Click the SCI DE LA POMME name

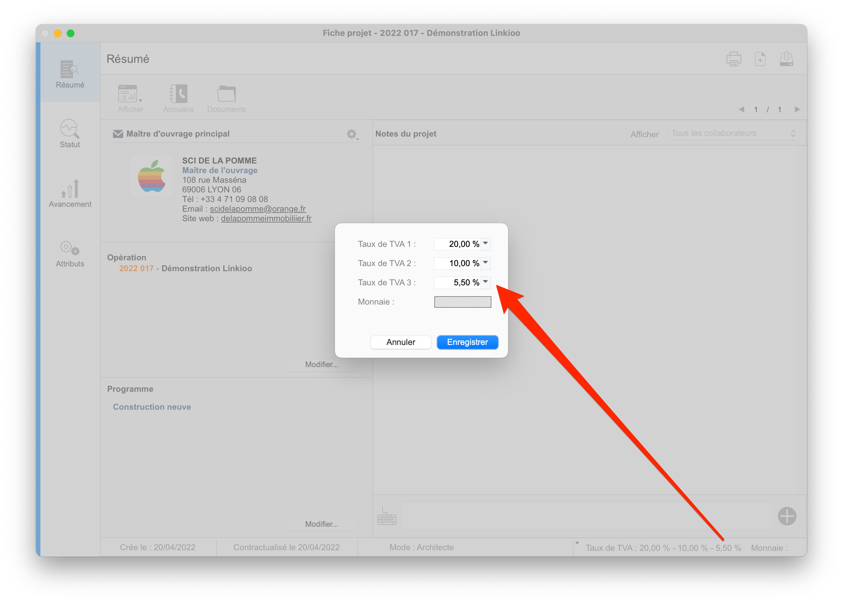pos(219,161)
